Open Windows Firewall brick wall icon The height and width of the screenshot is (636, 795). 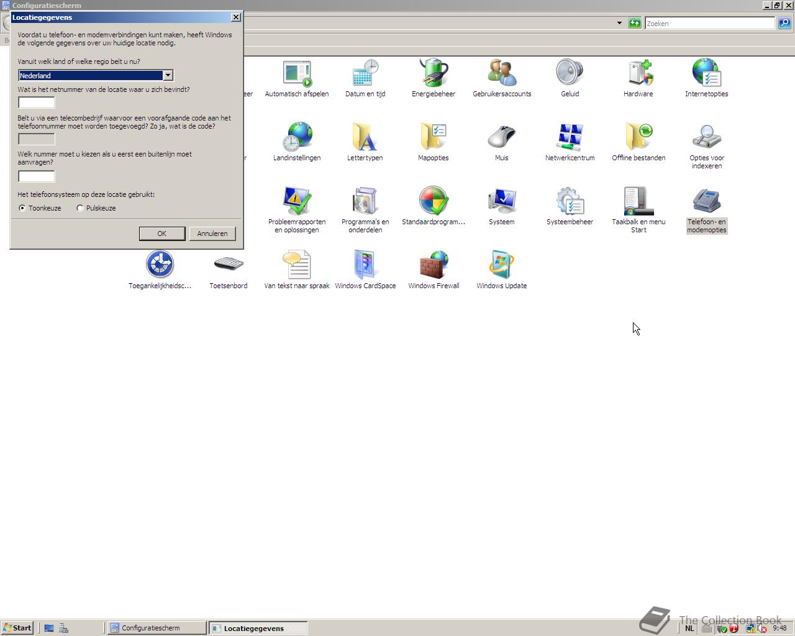(434, 265)
